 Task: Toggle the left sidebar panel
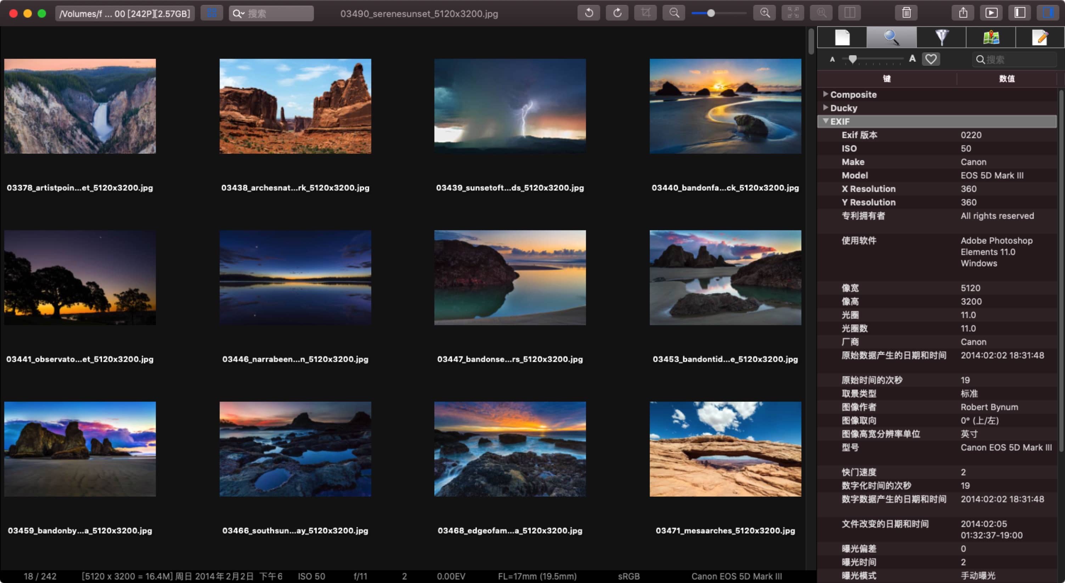click(1020, 13)
